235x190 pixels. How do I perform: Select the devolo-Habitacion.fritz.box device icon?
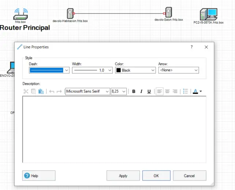70,13
